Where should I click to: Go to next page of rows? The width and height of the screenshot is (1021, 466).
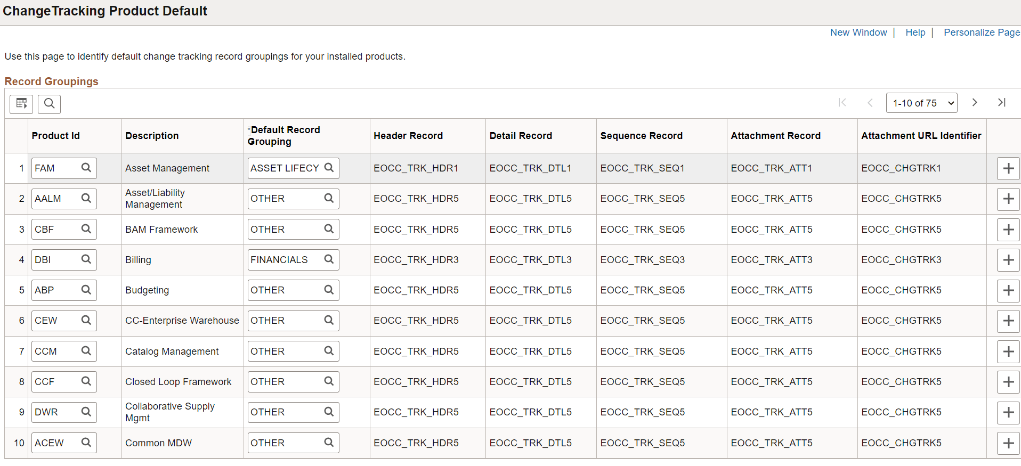pyautogui.click(x=974, y=103)
